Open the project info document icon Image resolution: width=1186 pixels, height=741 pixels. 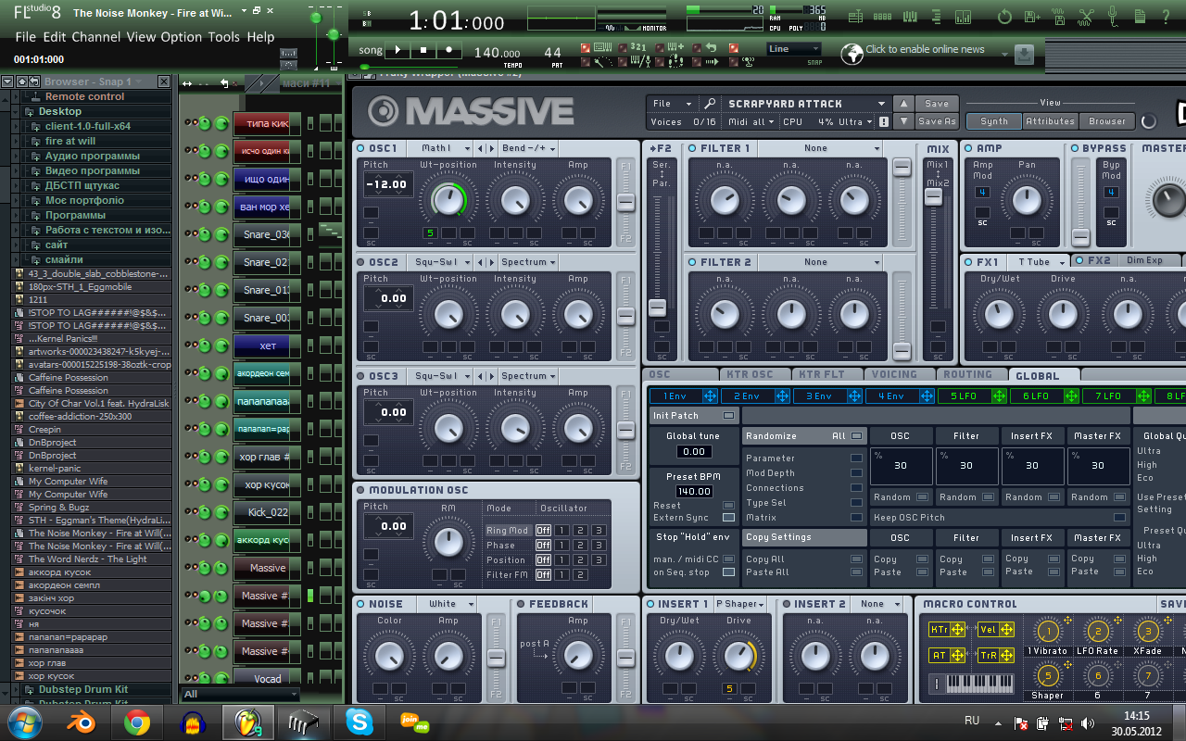click(1140, 17)
